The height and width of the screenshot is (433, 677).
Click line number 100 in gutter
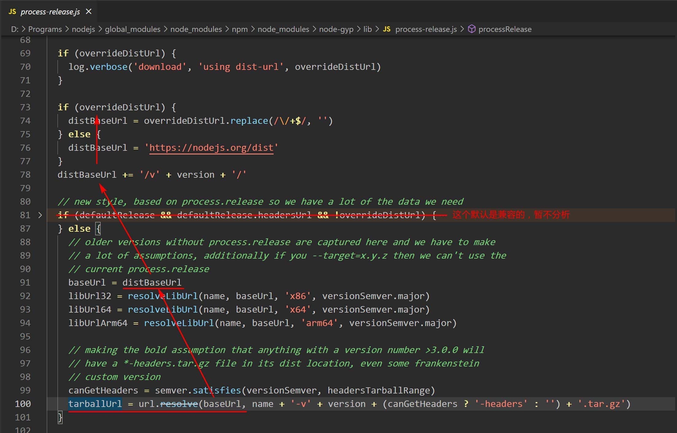point(23,404)
